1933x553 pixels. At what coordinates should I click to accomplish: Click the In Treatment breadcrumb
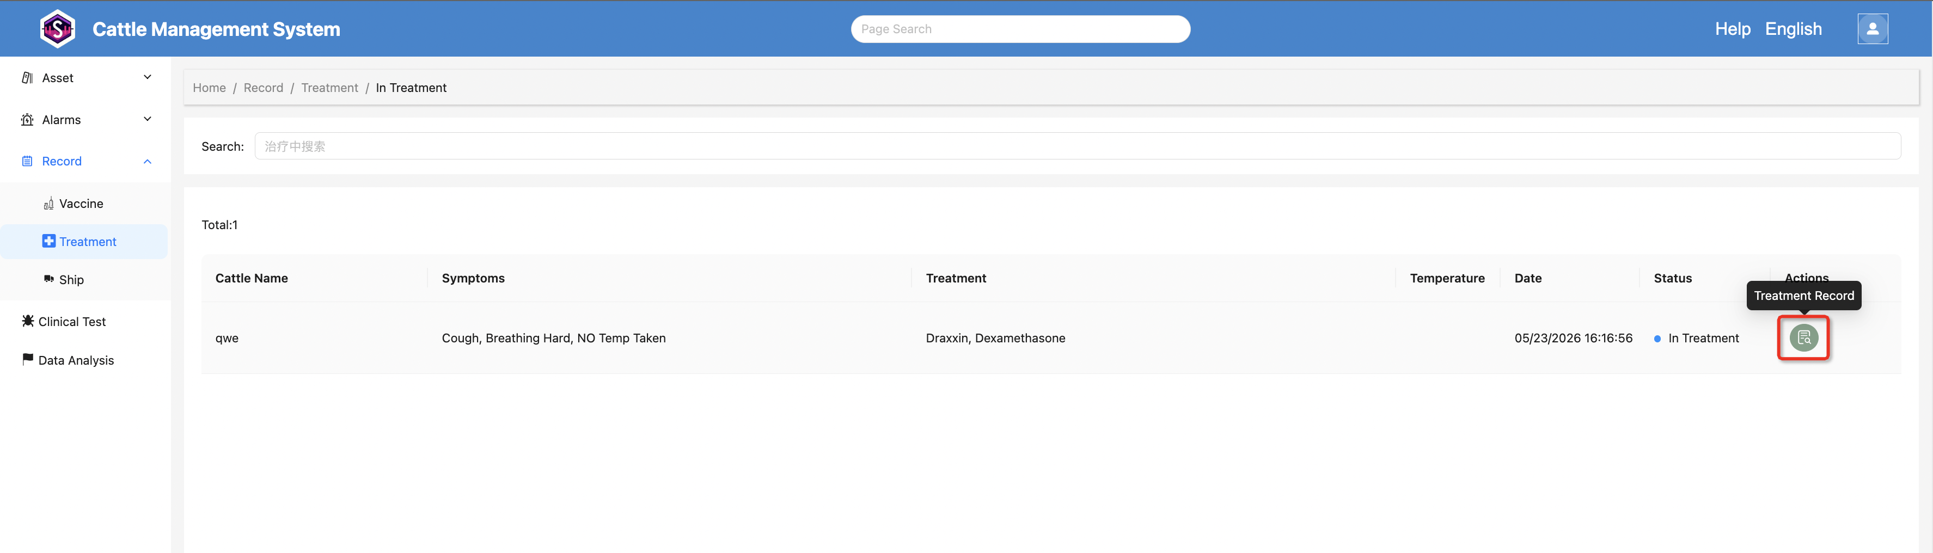click(x=411, y=88)
